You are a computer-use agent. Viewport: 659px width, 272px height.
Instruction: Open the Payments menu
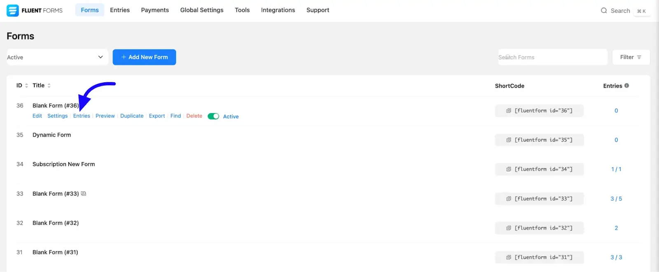click(155, 10)
